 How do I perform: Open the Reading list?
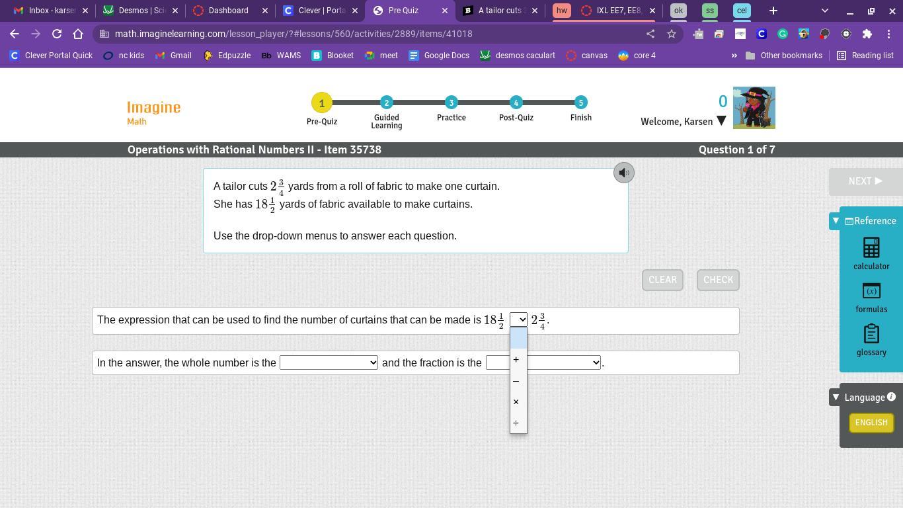click(865, 56)
